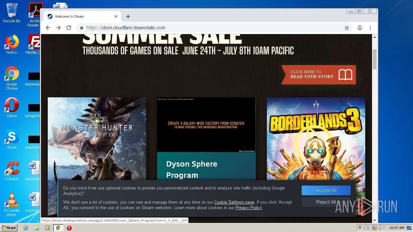Open the Chrome profile avatar menu
Image resolution: width=413 pixels, height=232 pixels.
(359, 28)
